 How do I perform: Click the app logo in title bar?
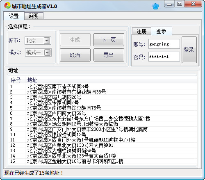click(7, 5)
